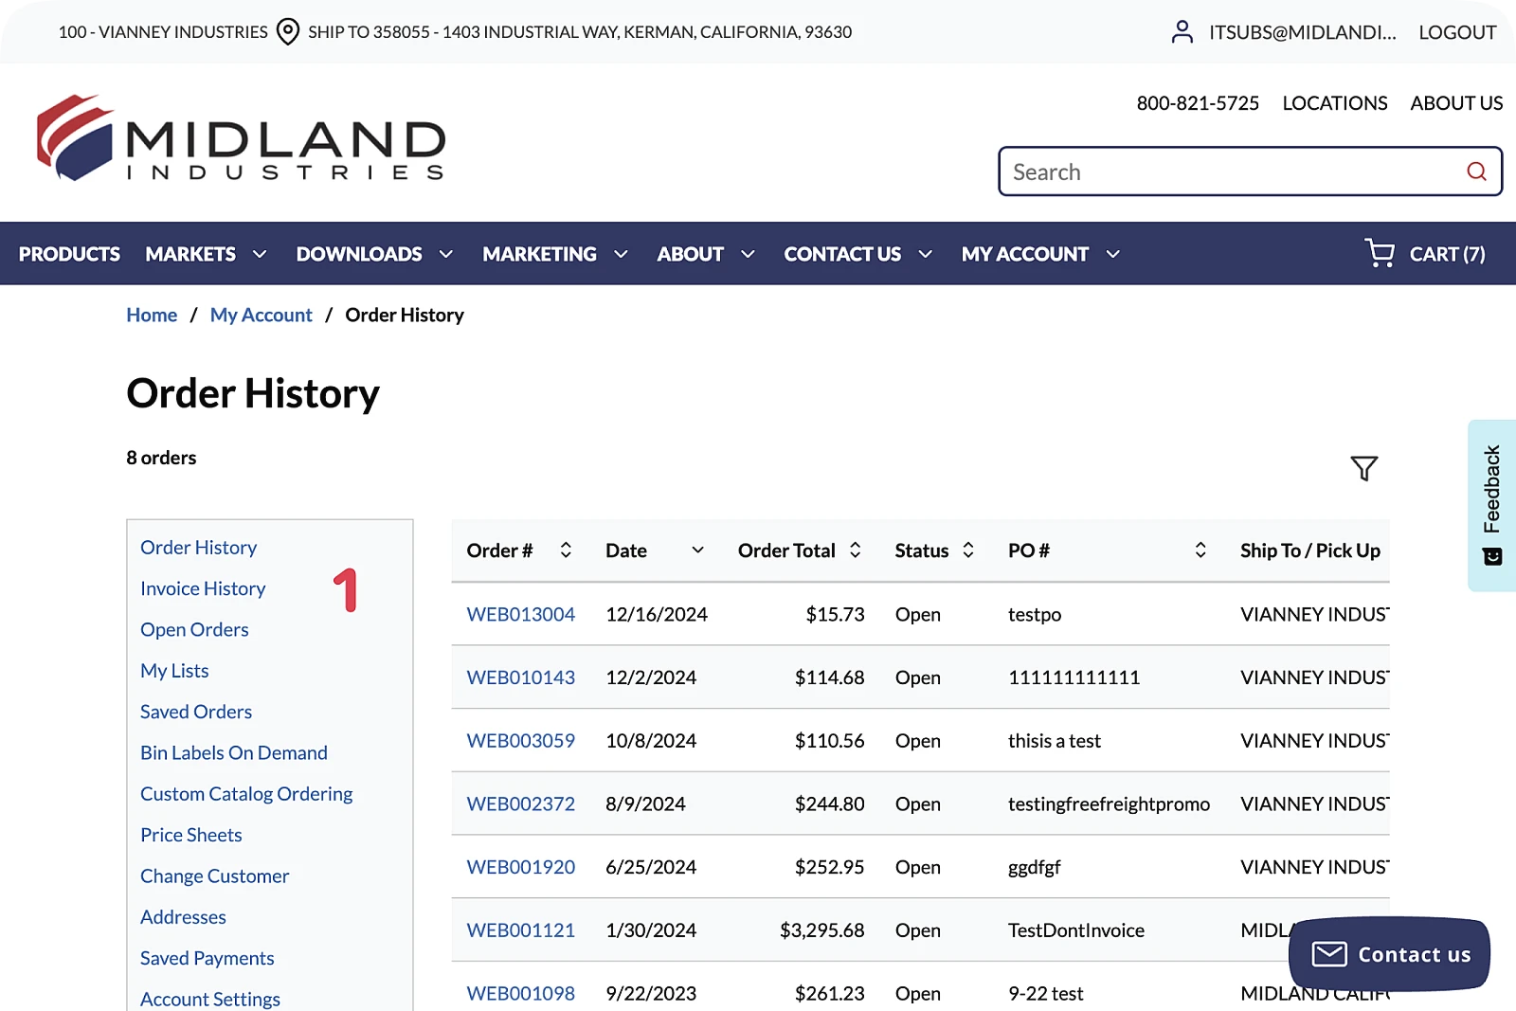Open the Feedback side tab
The height and width of the screenshot is (1011, 1516).
[1492, 505]
